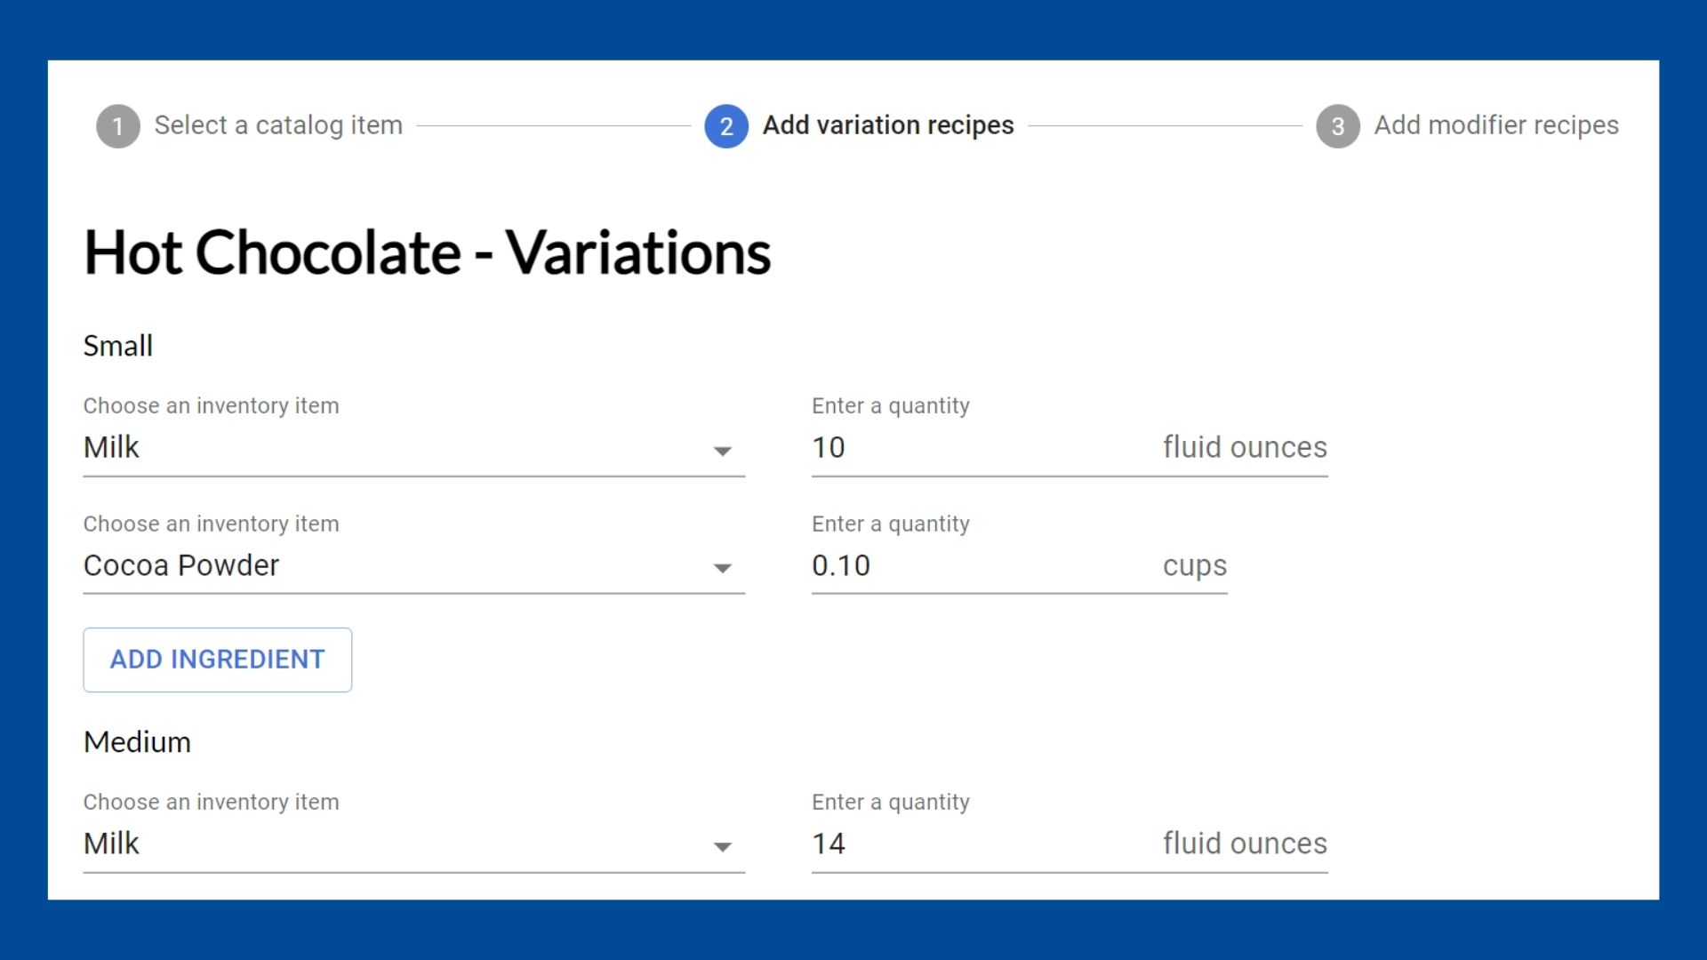
Task: Click cups unit label for Cocoa Powder
Action: click(1194, 566)
